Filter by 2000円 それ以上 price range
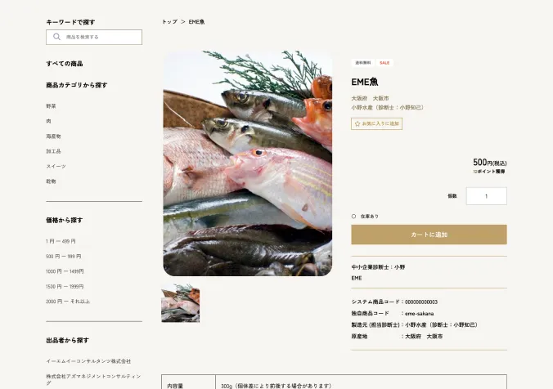Viewport: 553px width, 389px height. pyautogui.click(x=68, y=302)
